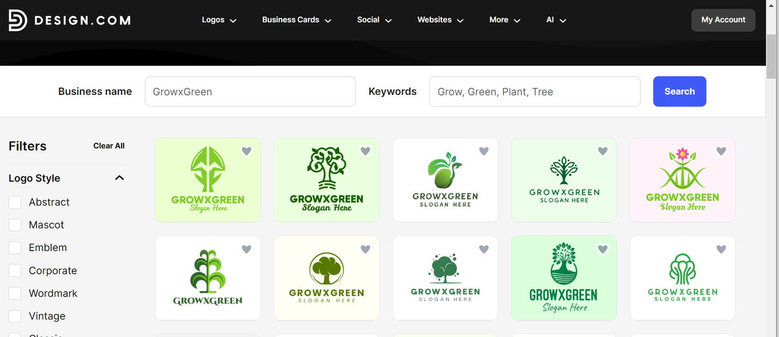Clear All filters
Screen dimensions: 779x337
(109, 146)
